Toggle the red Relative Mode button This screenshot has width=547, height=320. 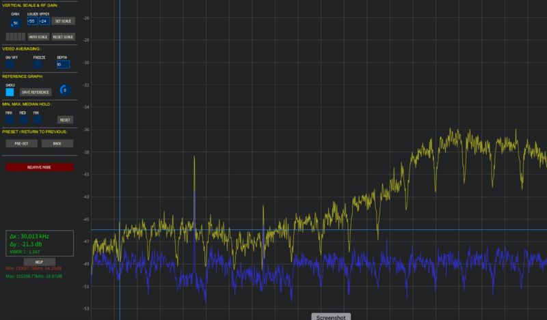[x=39, y=167]
